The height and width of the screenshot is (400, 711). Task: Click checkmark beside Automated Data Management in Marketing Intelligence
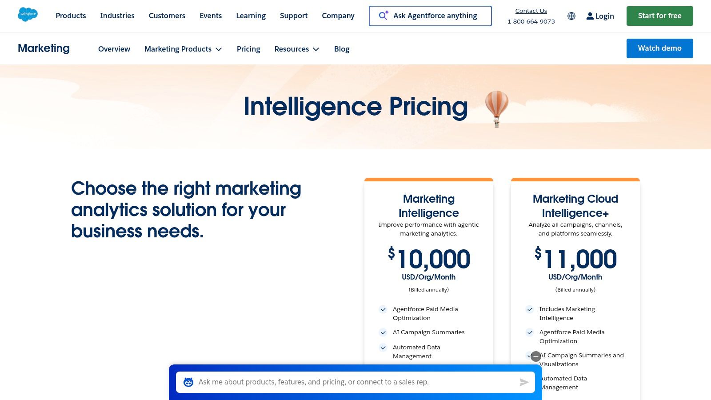click(x=383, y=348)
